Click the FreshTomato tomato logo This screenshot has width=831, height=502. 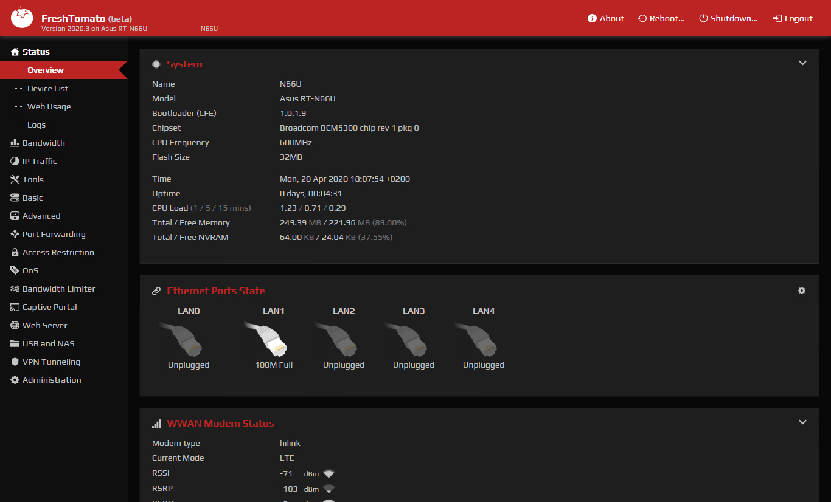(23, 18)
